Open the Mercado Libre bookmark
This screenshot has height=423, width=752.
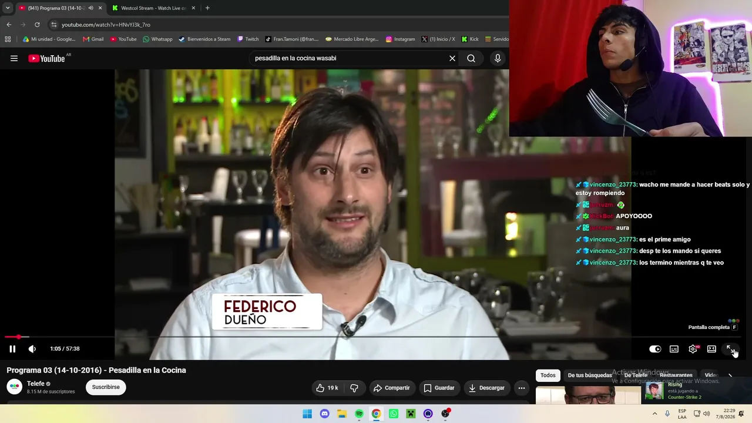pos(352,39)
